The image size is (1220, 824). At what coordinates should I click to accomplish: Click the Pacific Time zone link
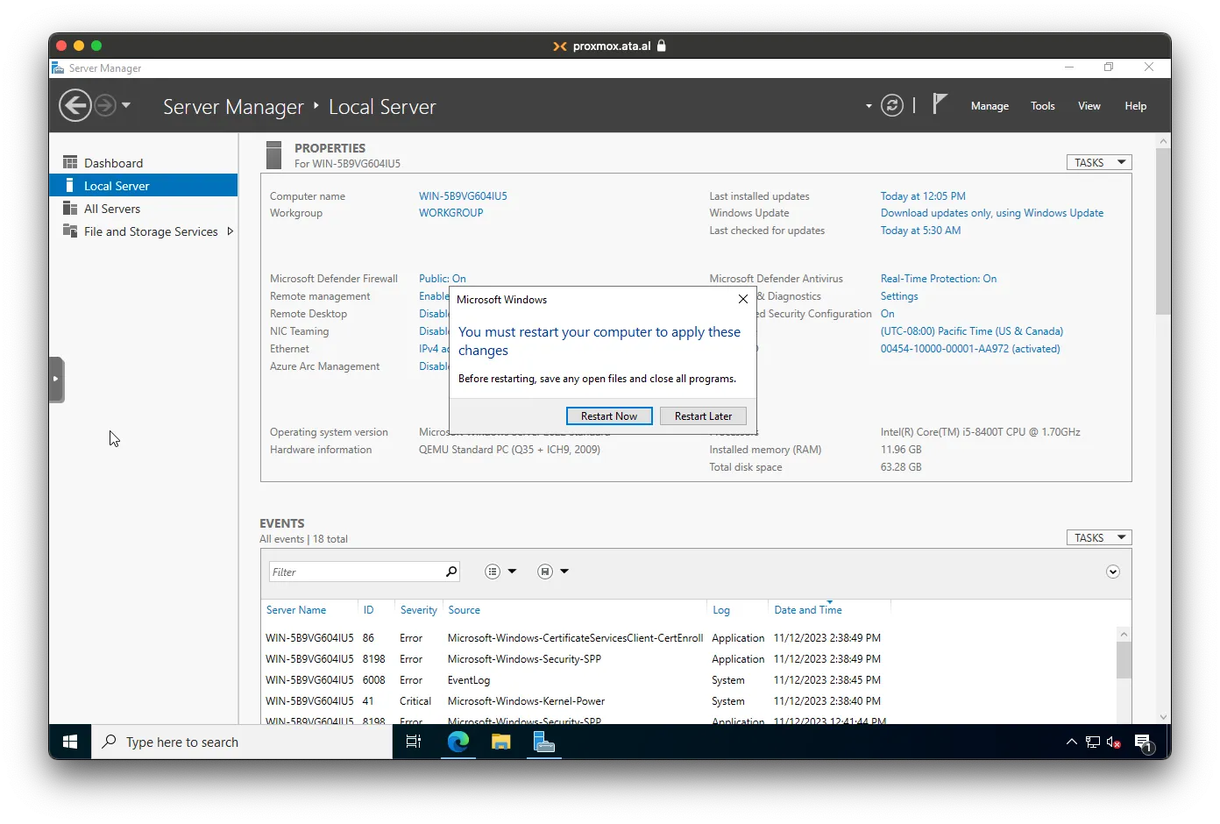[x=972, y=331]
